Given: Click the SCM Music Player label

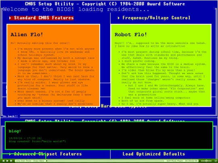Looking at the screenshot, I should click(175, 161).
